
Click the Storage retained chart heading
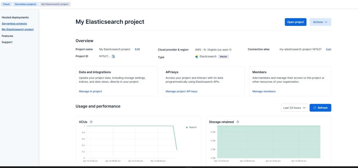pyautogui.click(x=221, y=122)
